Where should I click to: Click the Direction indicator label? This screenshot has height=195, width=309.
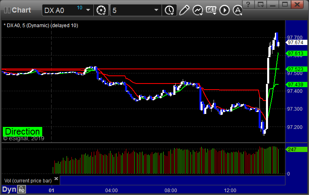coord(22,132)
